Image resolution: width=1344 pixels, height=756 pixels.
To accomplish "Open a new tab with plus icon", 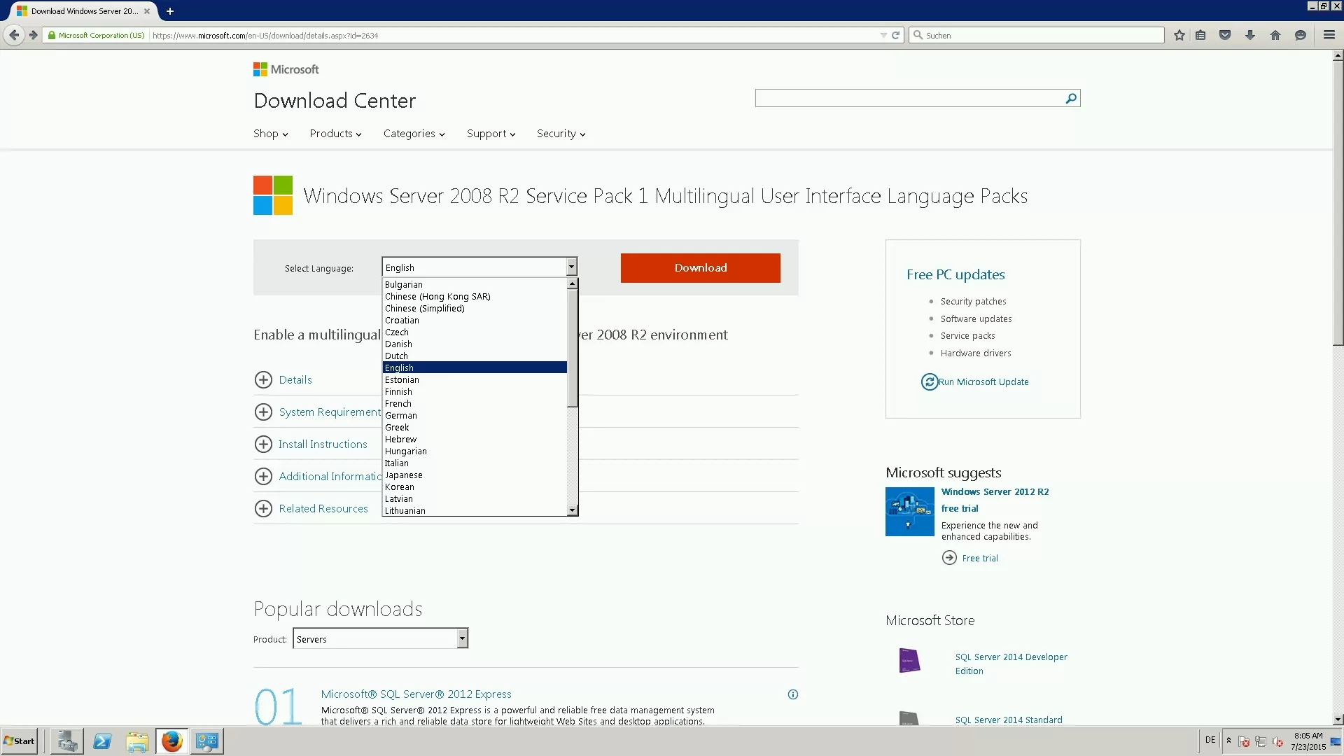I will point(169,11).
